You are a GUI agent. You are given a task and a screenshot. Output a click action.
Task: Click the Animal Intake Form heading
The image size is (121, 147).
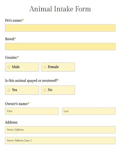60,9
